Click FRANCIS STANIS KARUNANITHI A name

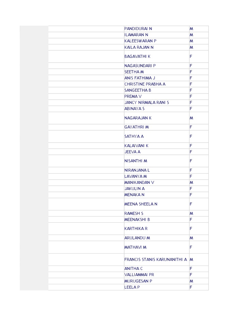pyautogui.click(x=155, y=260)
